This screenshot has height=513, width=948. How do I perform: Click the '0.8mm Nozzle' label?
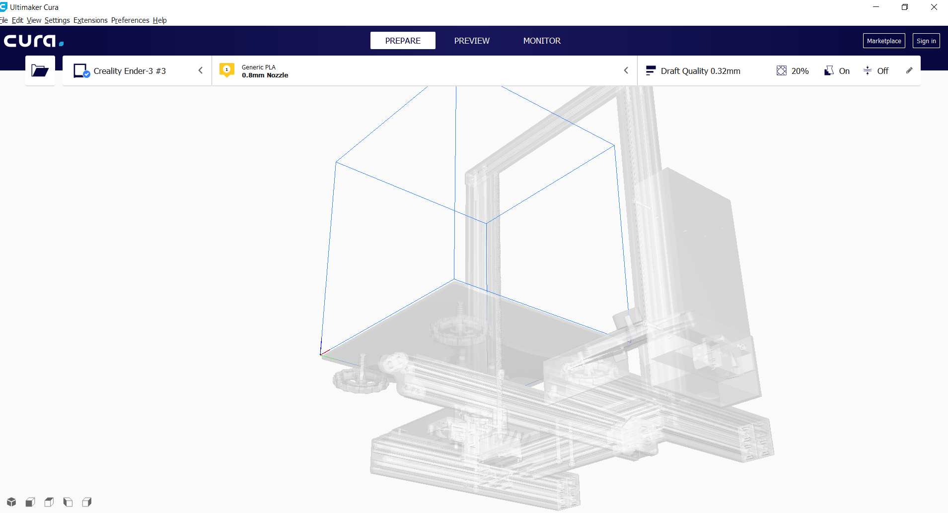click(x=265, y=75)
